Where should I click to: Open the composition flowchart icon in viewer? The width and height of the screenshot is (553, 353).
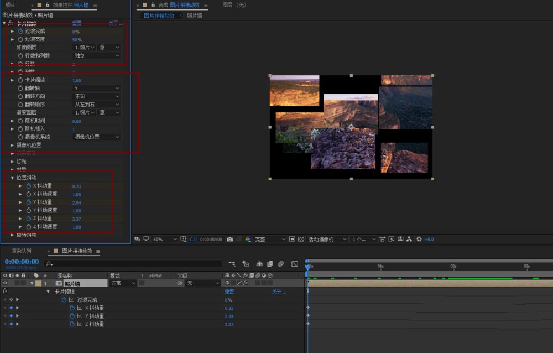click(x=409, y=239)
